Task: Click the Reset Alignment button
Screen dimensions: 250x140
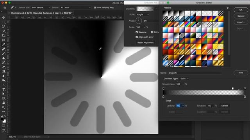Action: pyautogui.click(x=145, y=42)
